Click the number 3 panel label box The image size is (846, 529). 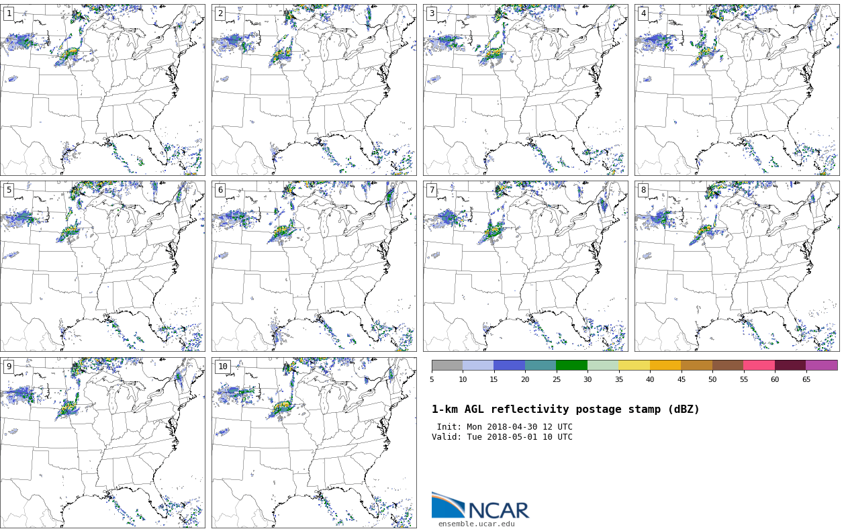click(432, 13)
